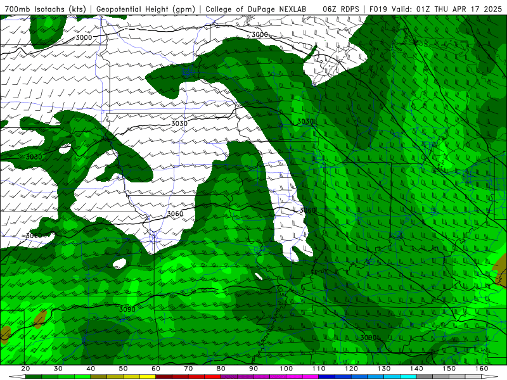Image resolution: width=507 pixels, height=380 pixels.
Task: Click the bright yellow swatch ending at 60
Action: pos(148,377)
